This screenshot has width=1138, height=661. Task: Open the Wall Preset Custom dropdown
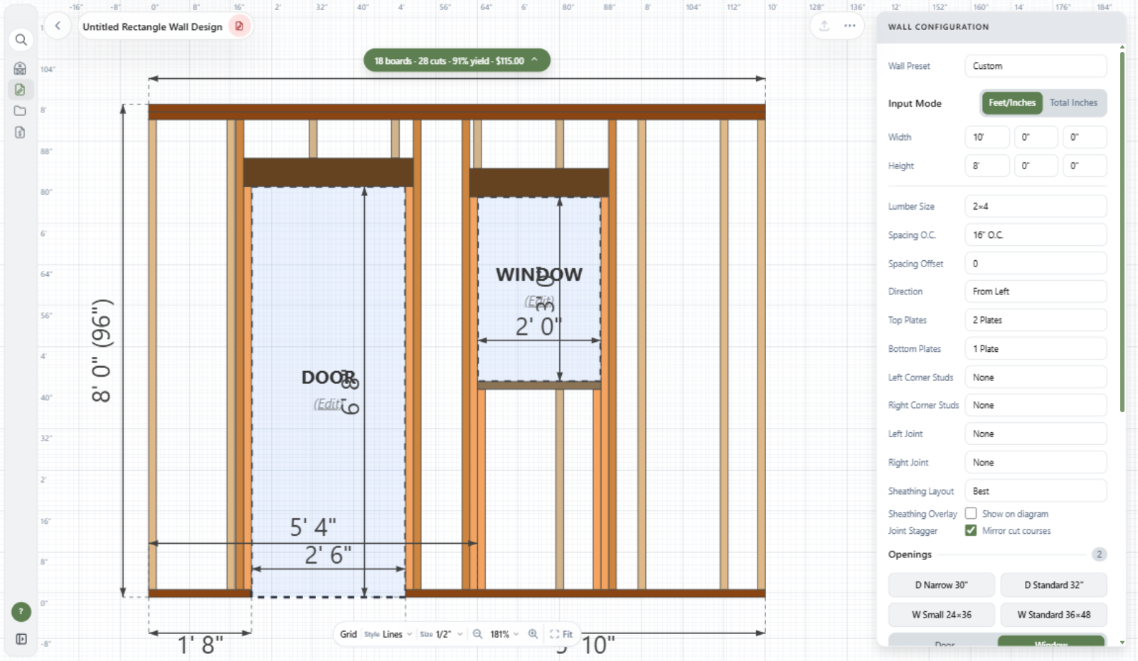pos(1036,65)
